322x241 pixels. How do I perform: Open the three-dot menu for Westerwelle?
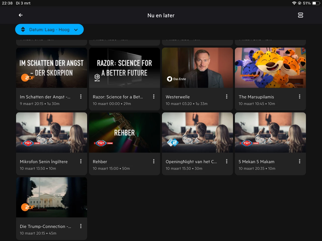point(227,97)
